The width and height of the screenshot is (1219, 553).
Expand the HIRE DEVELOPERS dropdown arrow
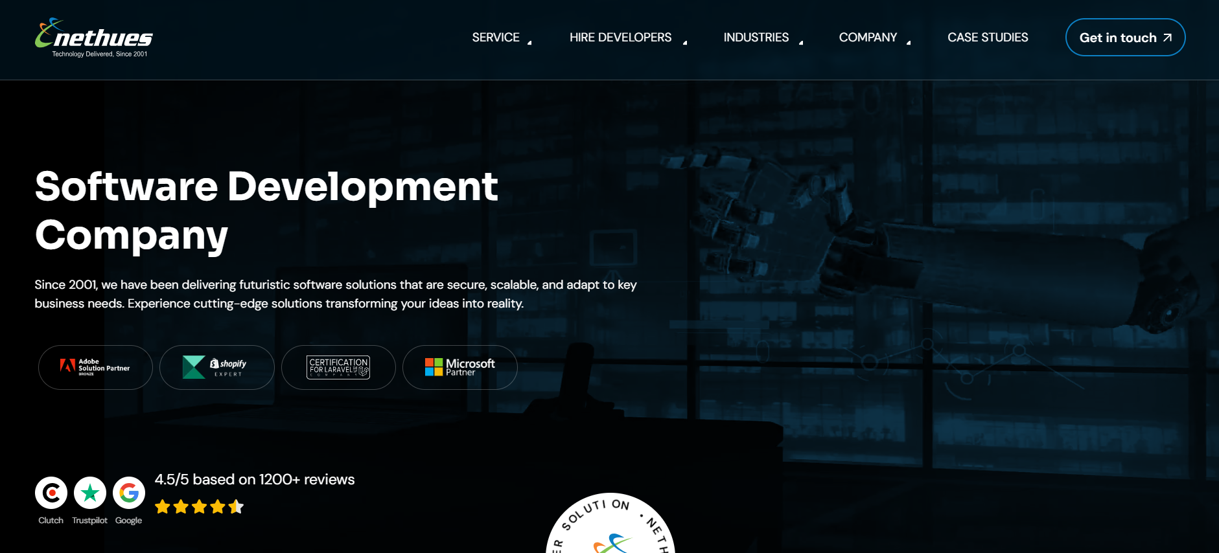685,42
